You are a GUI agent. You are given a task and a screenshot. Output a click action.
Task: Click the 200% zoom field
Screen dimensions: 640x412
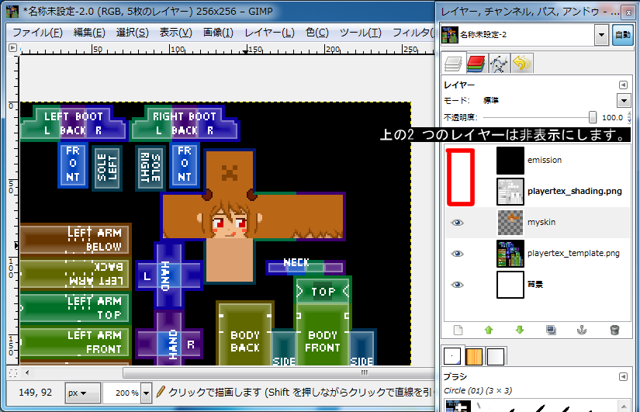[x=123, y=393]
